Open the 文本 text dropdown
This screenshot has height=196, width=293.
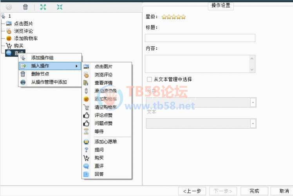click(x=253, y=123)
